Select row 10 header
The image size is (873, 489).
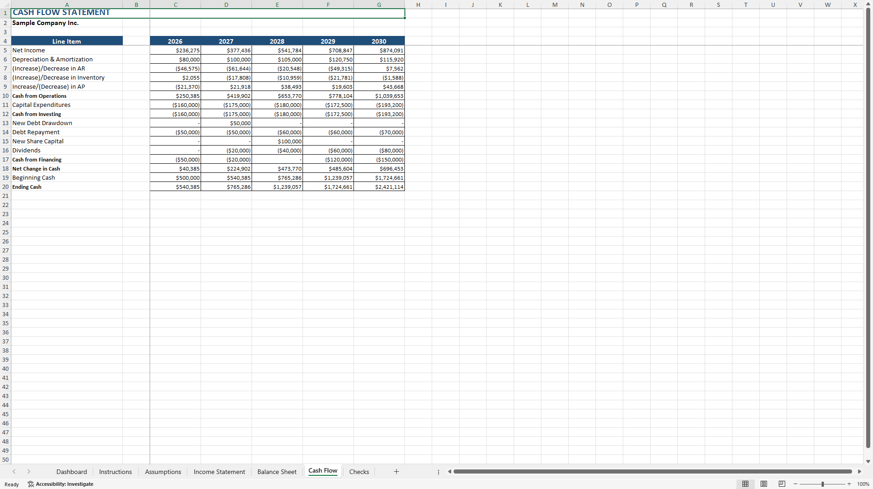(x=5, y=96)
